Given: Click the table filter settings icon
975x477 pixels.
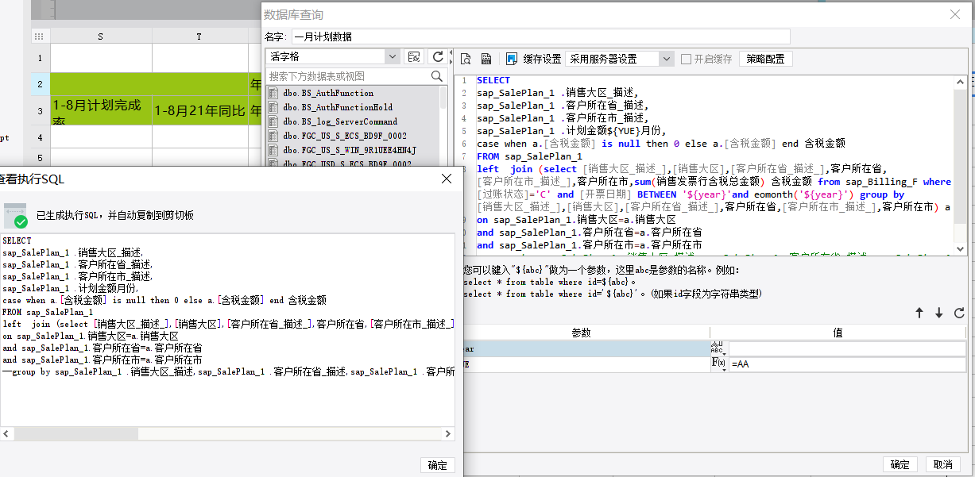Looking at the screenshot, I should point(413,57).
